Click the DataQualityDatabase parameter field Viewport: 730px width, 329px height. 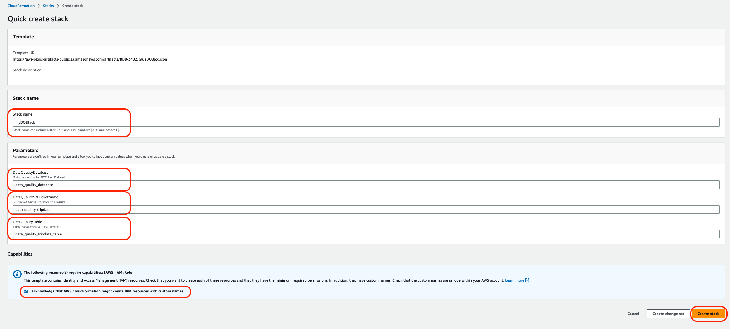(x=366, y=185)
